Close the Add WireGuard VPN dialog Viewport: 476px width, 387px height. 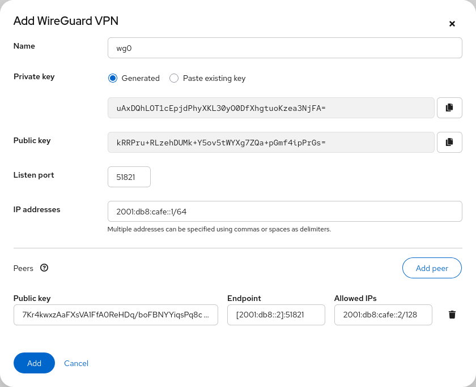(x=452, y=24)
